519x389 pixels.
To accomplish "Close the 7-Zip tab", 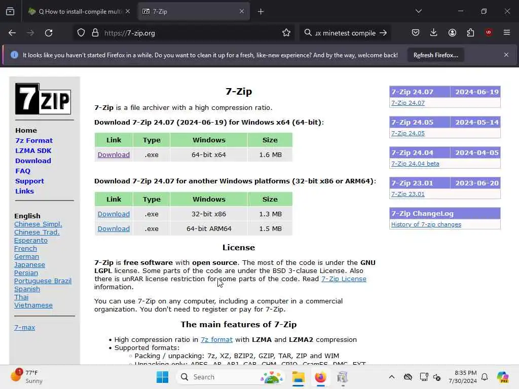I will click(242, 11).
